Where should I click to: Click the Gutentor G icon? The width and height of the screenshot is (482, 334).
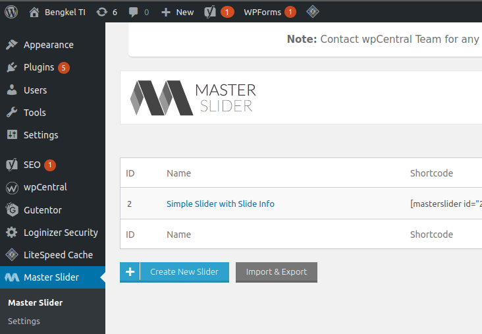12,210
